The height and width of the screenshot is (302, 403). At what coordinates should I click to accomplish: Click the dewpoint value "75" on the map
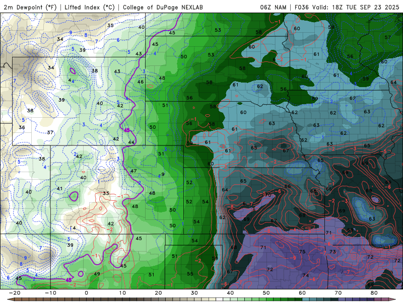[302, 251]
